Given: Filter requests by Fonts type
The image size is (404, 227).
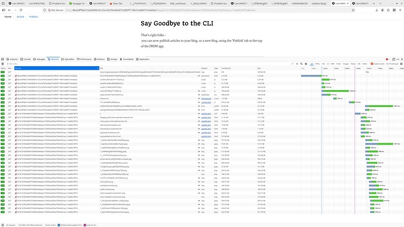Looking at the screenshot, I should 338,64.
